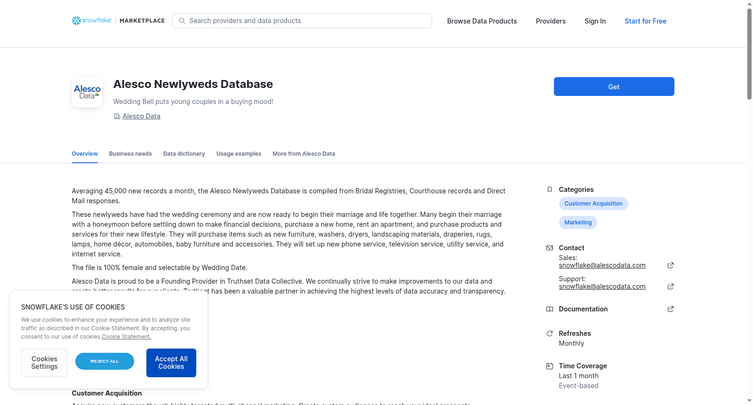This screenshot has width=753, height=405.
Task: Click the Categories bookmark icon
Action: (x=549, y=190)
